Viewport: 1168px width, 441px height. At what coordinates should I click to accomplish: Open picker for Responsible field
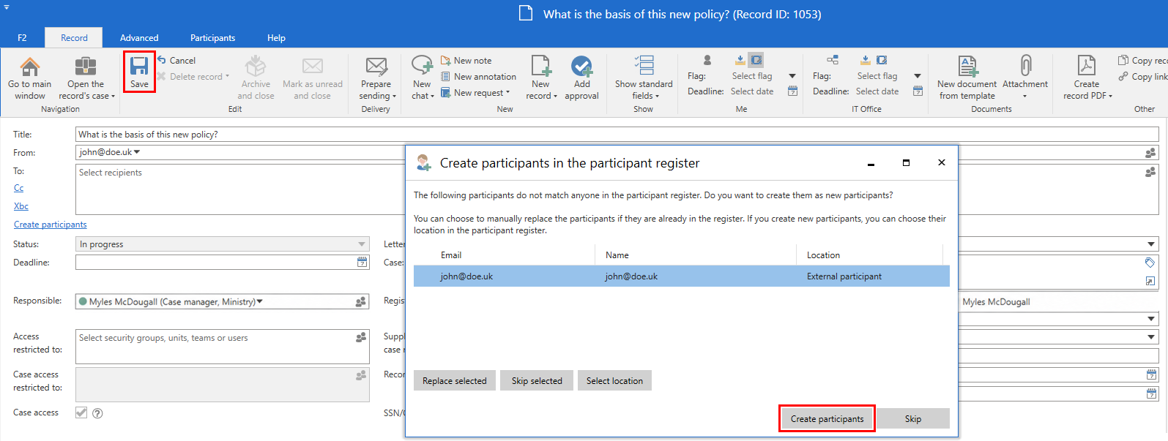(x=361, y=301)
